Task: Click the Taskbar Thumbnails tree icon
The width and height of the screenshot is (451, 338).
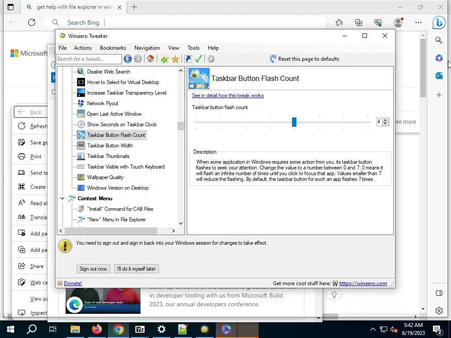Action: click(81, 156)
